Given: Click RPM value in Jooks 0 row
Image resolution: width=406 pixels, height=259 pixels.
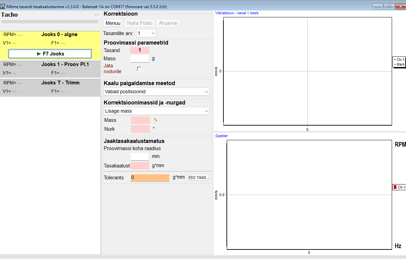Looking at the screenshot, I should click(19, 35).
